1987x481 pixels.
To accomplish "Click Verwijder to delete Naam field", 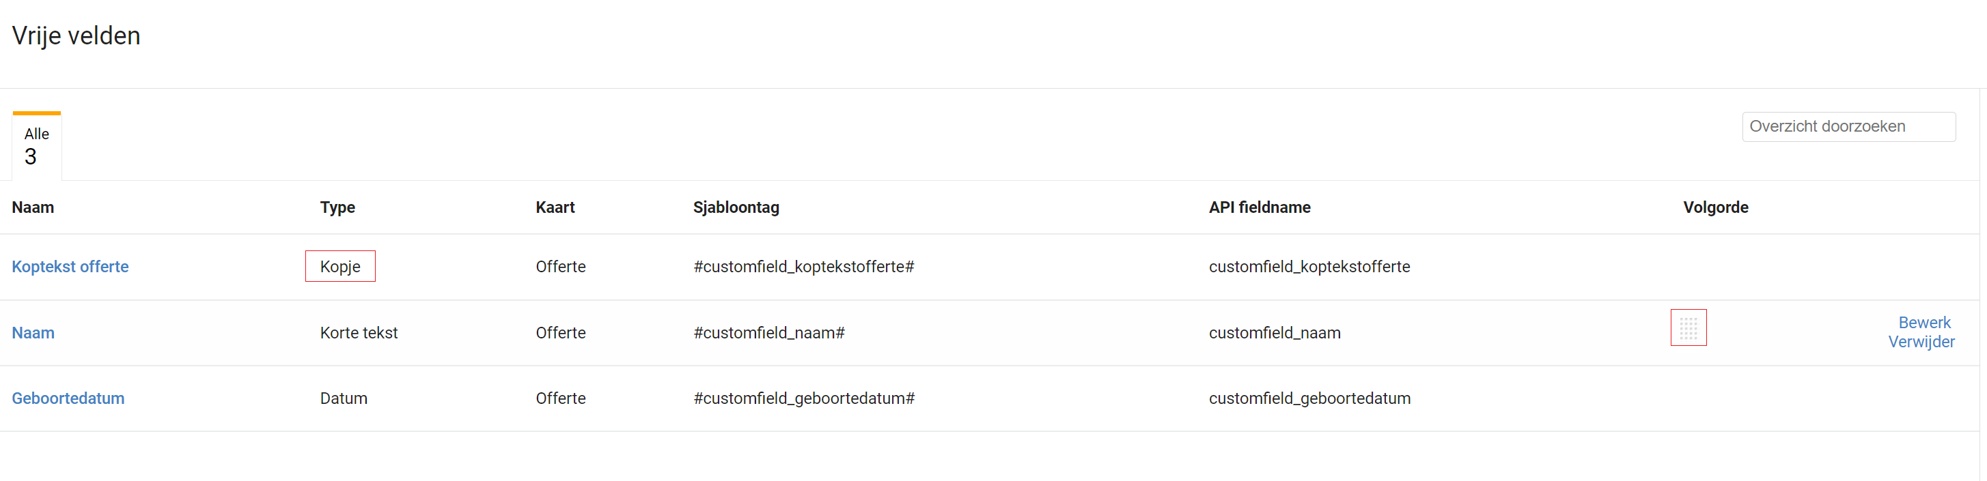I will point(1921,342).
